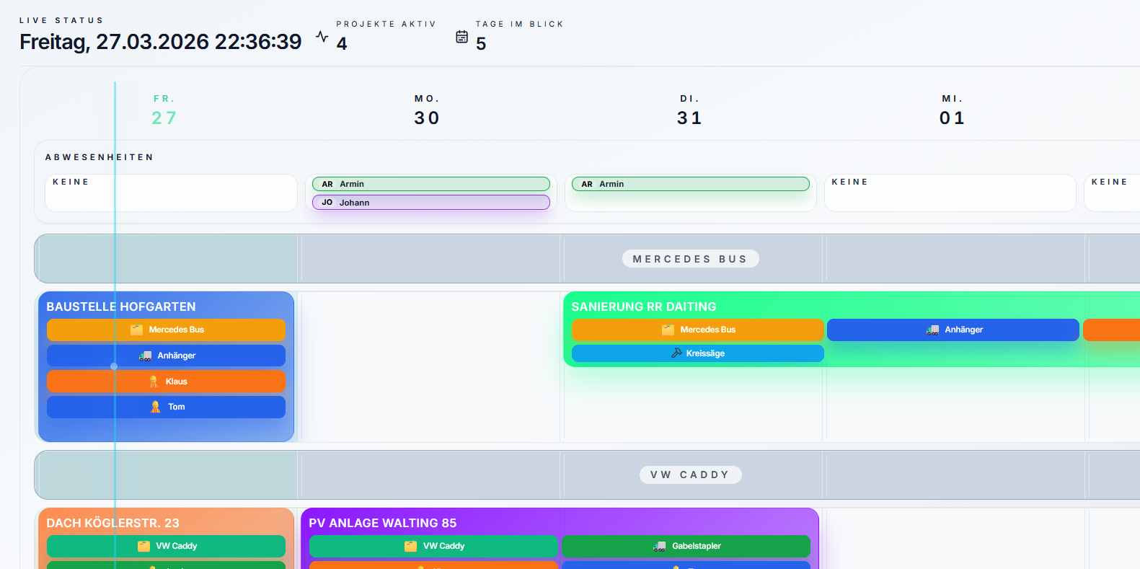Click Johann's absence chip on Monday
1140x569 pixels.
pos(430,203)
